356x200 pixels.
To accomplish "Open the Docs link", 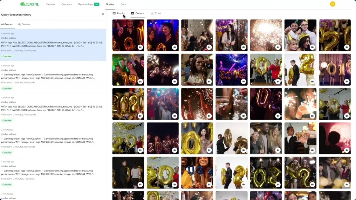I will click(x=123, y=4).
